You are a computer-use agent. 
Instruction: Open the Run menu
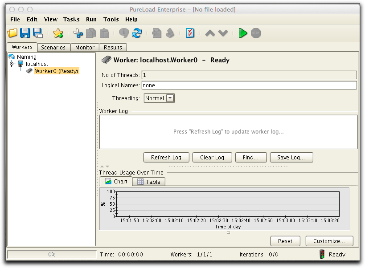click(91, 20)
